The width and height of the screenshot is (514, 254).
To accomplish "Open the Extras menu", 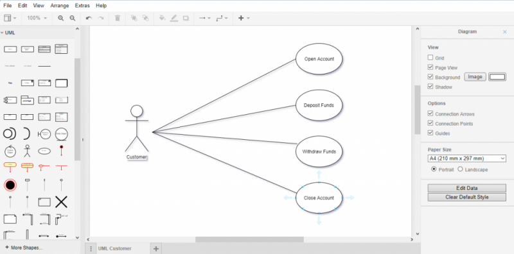I will 82,6.
